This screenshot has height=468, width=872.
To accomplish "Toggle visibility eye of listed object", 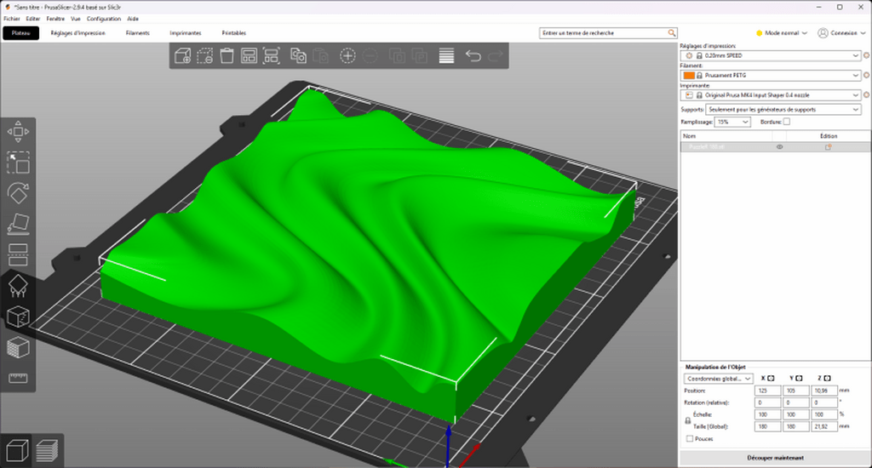I will pos(779,147).
